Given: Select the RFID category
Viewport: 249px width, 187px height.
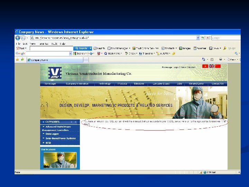Looking at the screenshot, I should 48,143.
